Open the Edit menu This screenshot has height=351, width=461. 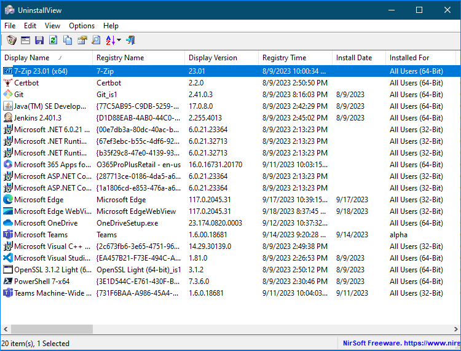30,26
